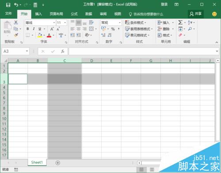
Task: Open the font color dropdown arrow
Action: click(x=53, y=35)
